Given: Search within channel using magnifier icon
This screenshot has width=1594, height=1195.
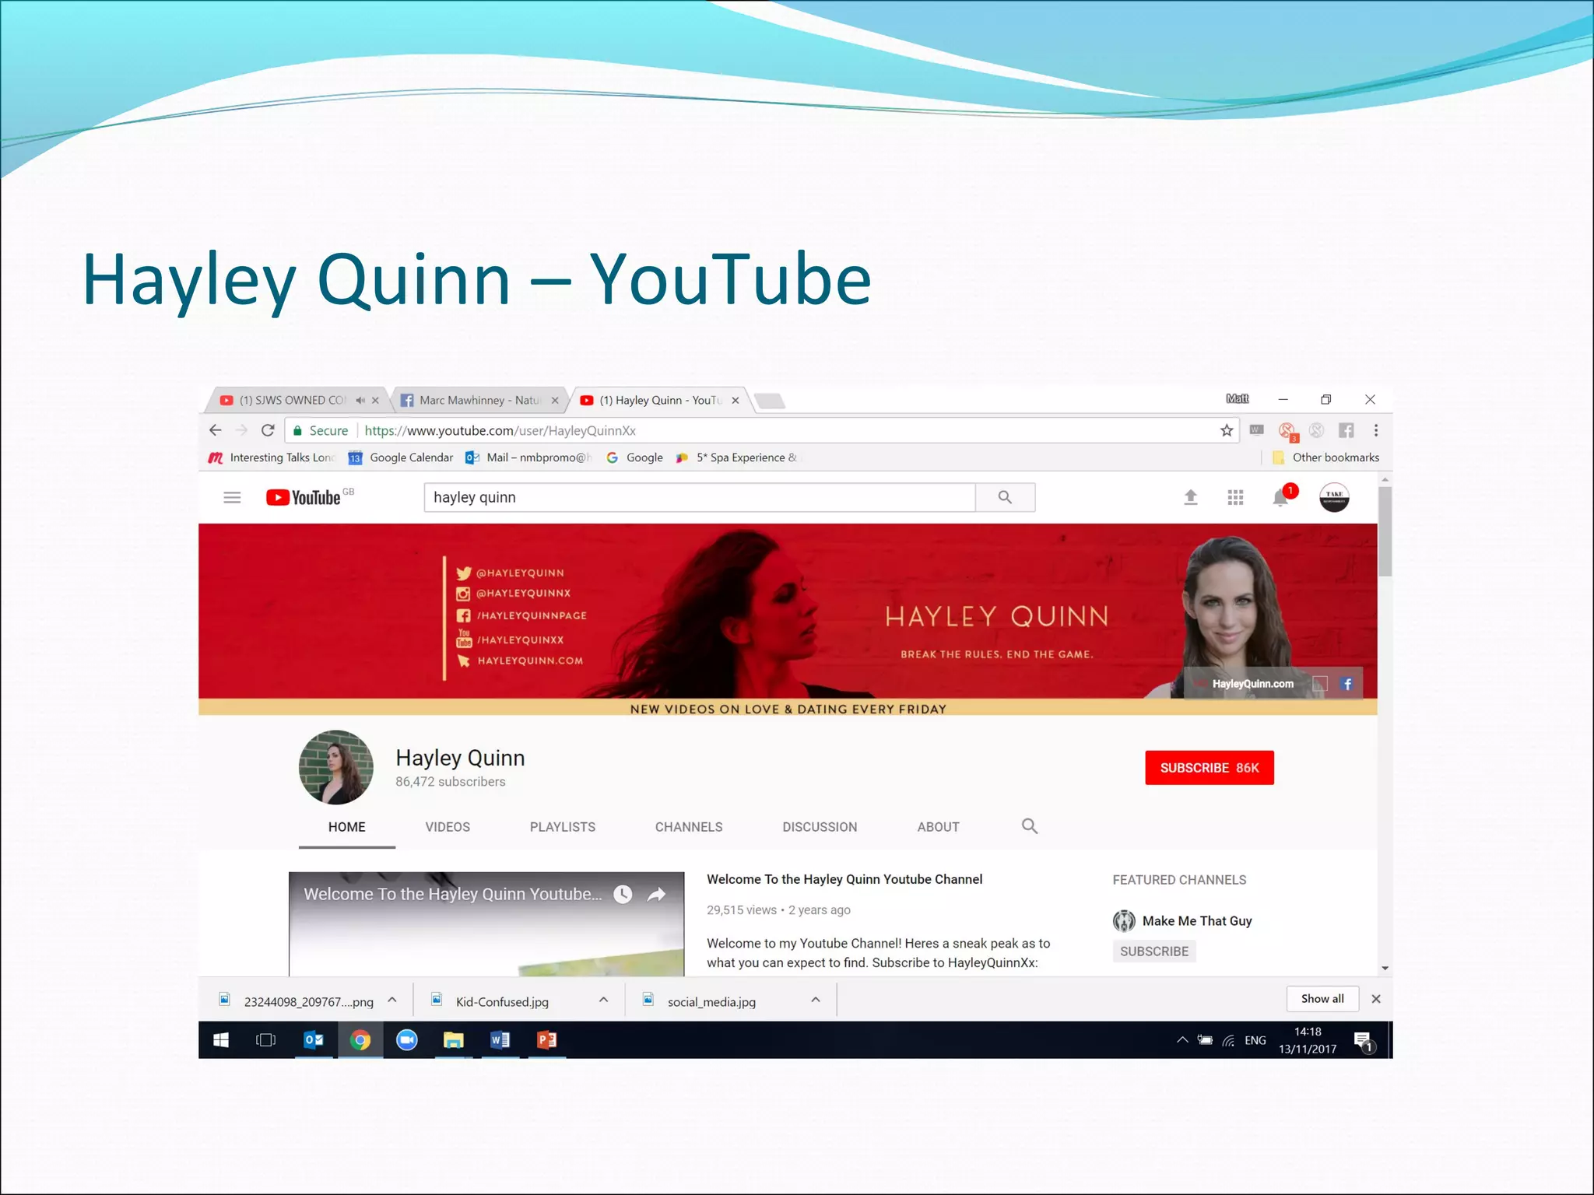Looking at the screenshot, I should 1030,826.
